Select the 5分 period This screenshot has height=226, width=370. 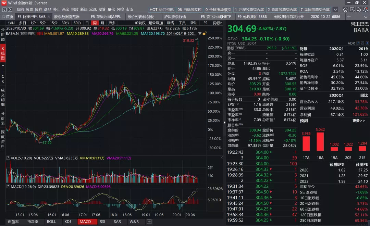(x=43, y=23)
